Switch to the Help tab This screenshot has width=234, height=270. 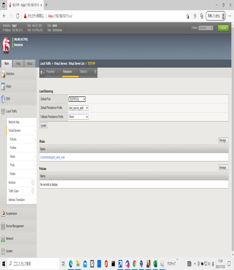[18, 64]
